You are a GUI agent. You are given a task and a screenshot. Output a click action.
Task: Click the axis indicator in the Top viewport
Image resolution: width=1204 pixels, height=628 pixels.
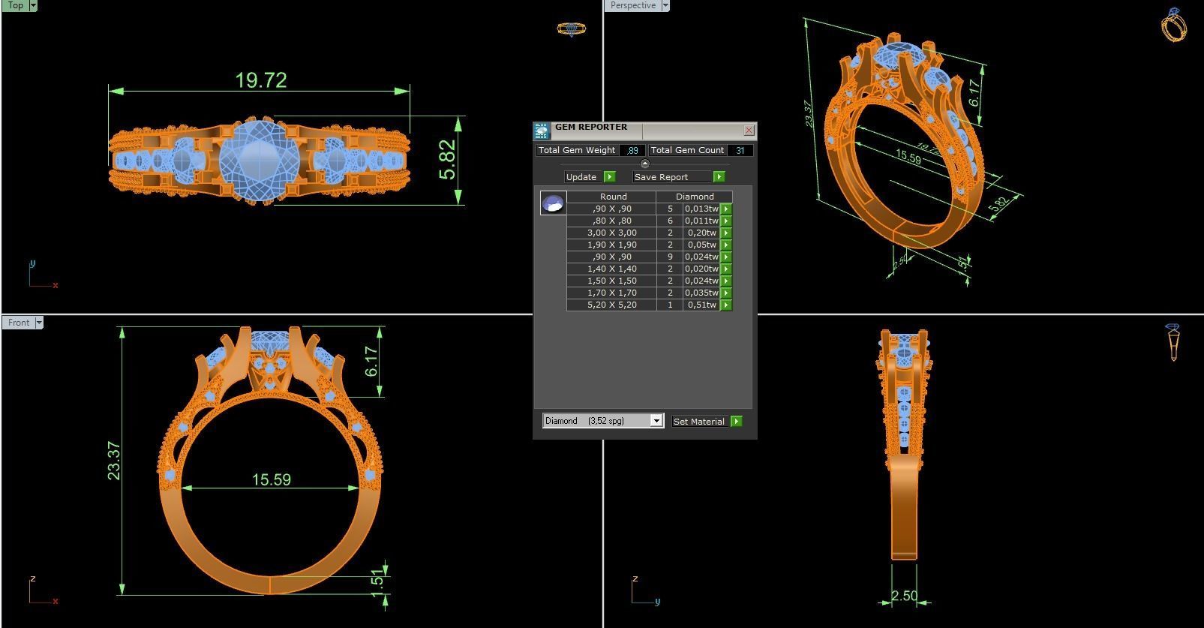tap(42, 275)
